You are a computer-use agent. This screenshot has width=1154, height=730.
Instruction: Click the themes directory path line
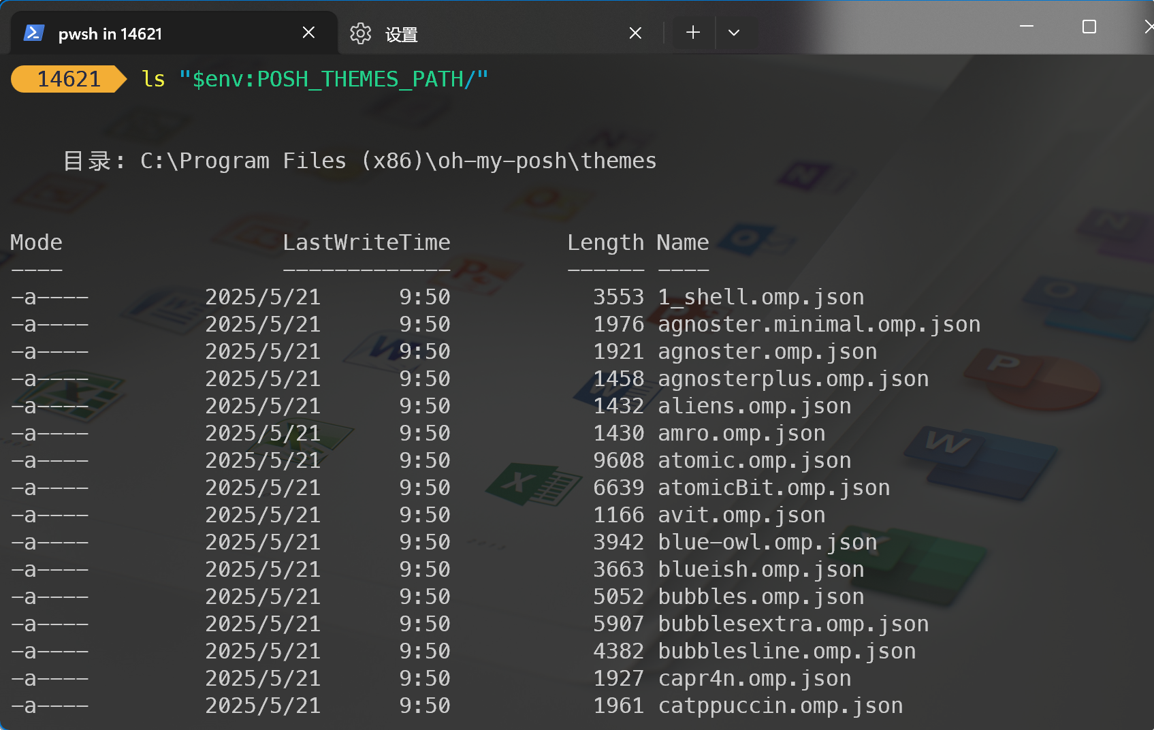tap(398, 161)
